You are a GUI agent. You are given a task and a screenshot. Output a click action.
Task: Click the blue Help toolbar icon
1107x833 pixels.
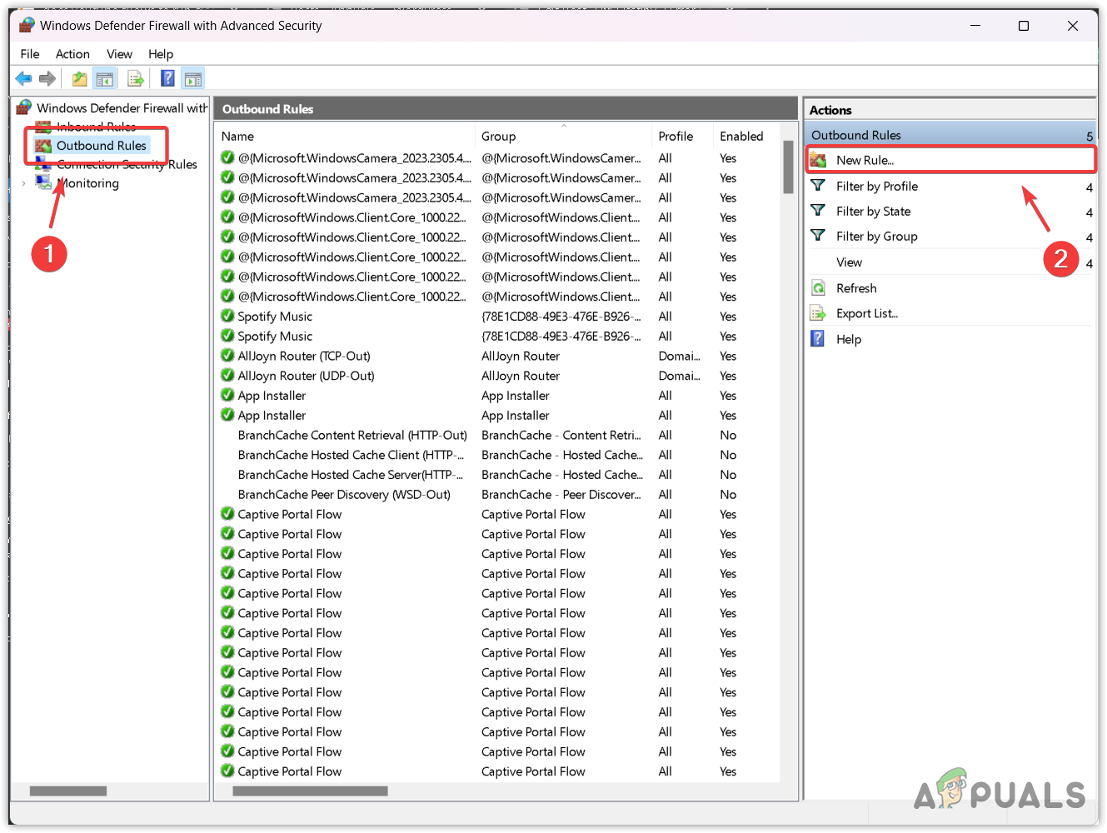click(167, 78)
